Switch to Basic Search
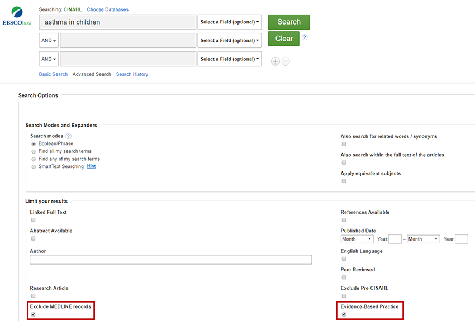475x321 pixels. coord(53,74)
